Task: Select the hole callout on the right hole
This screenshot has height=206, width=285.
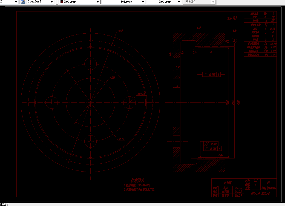Action: pos(142,94)
